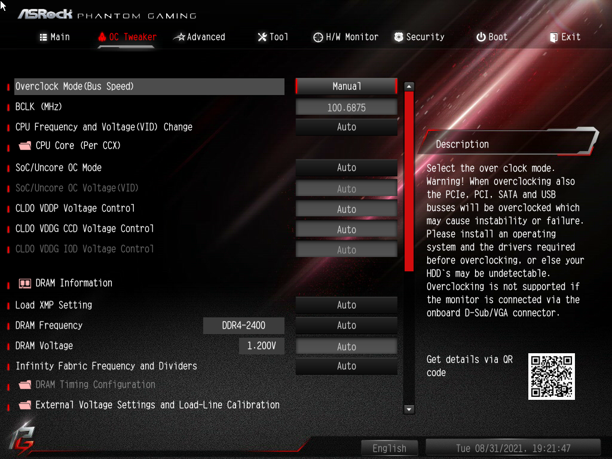The height and width of the screenshot is (459, 612).
Task: Click the BCLK 100.6875 value field
Action: click(x=347, y=108)
